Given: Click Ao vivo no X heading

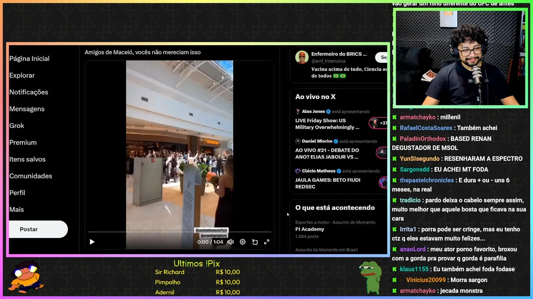Looking at the screenshot, I should (x=315, y=97).
